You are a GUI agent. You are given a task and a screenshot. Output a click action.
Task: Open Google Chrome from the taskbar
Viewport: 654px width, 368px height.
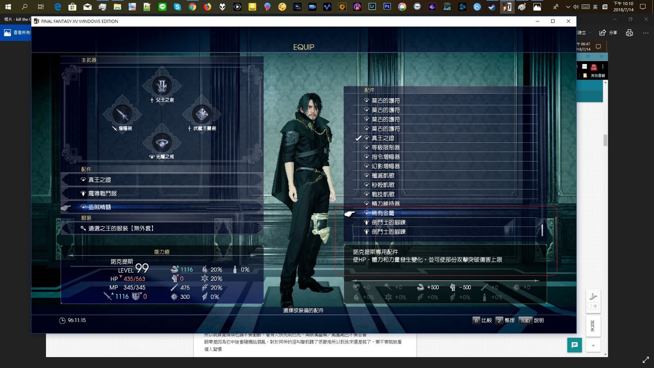193,7
